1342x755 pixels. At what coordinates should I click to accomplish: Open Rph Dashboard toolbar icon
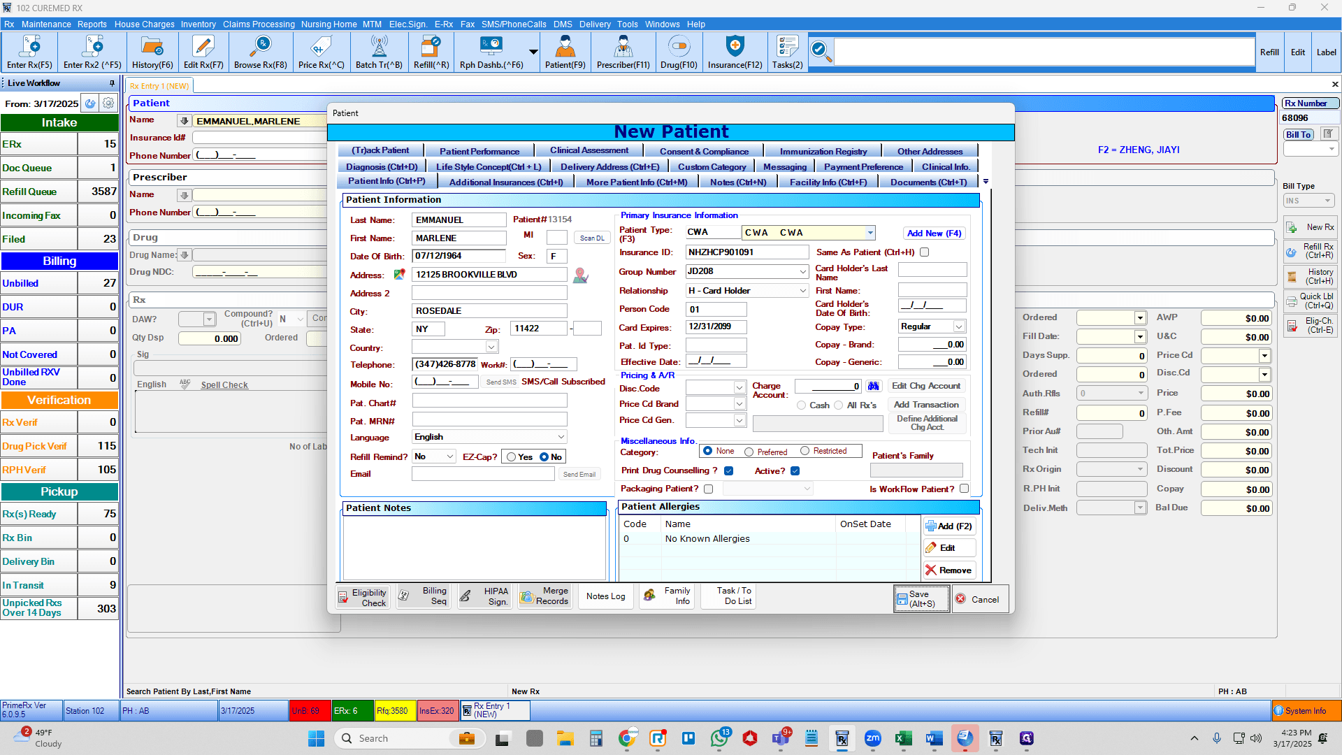[x=491, y=52]
